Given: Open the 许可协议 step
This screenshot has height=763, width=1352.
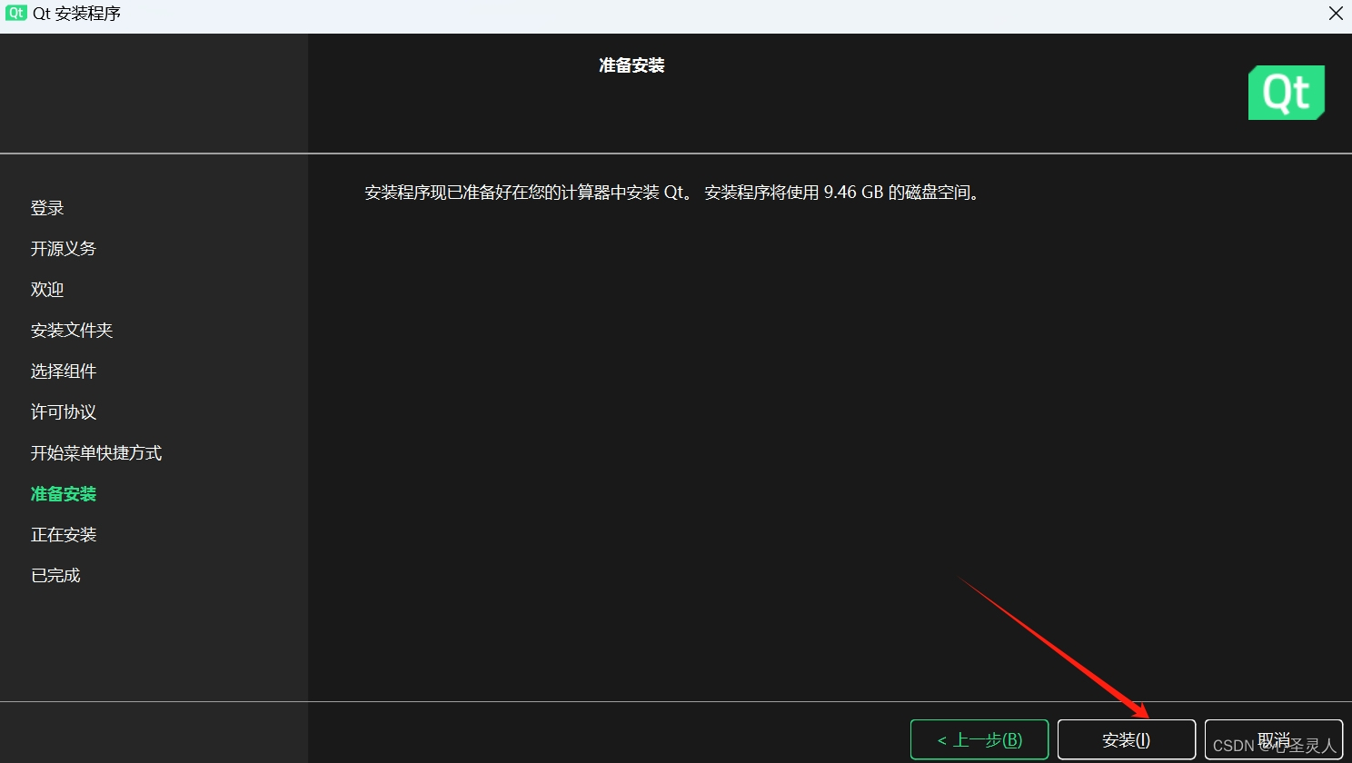Looking at the screenshot, I should pos(63,411).
